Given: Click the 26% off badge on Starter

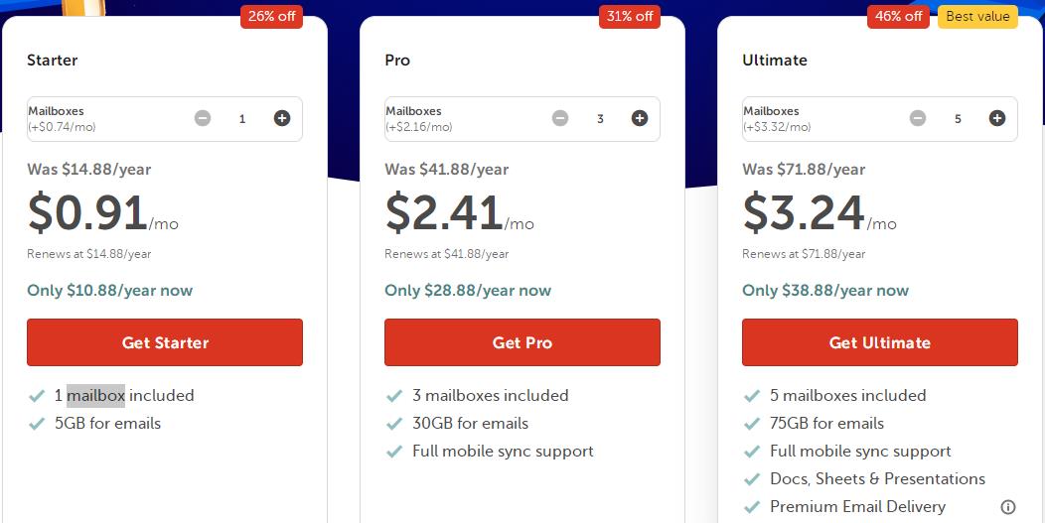Looking at the screenshot, I should [x=271, y=17].
